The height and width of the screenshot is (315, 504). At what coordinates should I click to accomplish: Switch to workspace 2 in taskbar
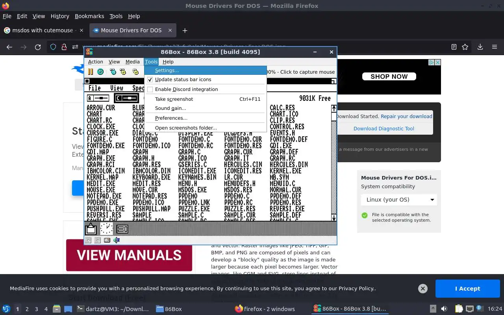point(27,309)
